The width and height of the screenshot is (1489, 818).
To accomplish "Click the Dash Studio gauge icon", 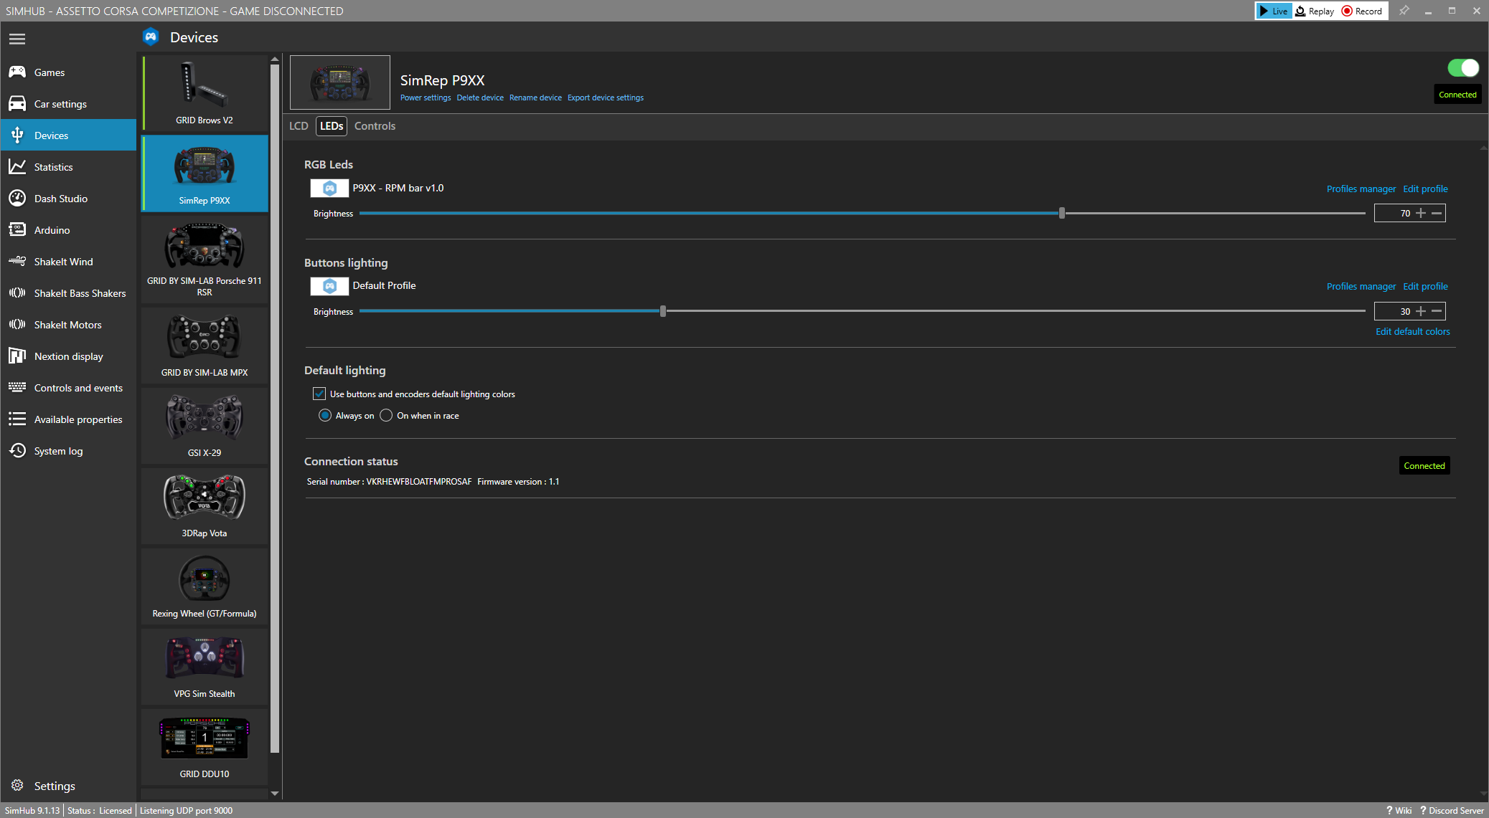I will tap(17, 198).
